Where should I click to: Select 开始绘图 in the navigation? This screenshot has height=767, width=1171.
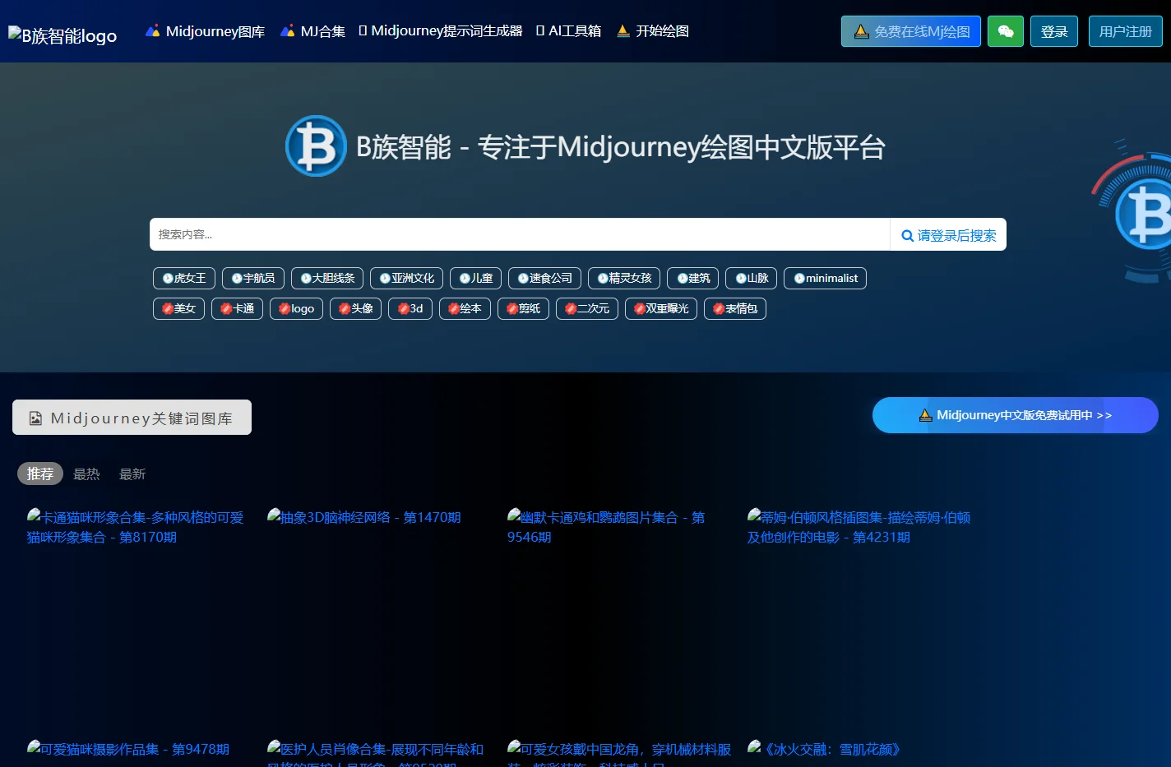(653, 31)
